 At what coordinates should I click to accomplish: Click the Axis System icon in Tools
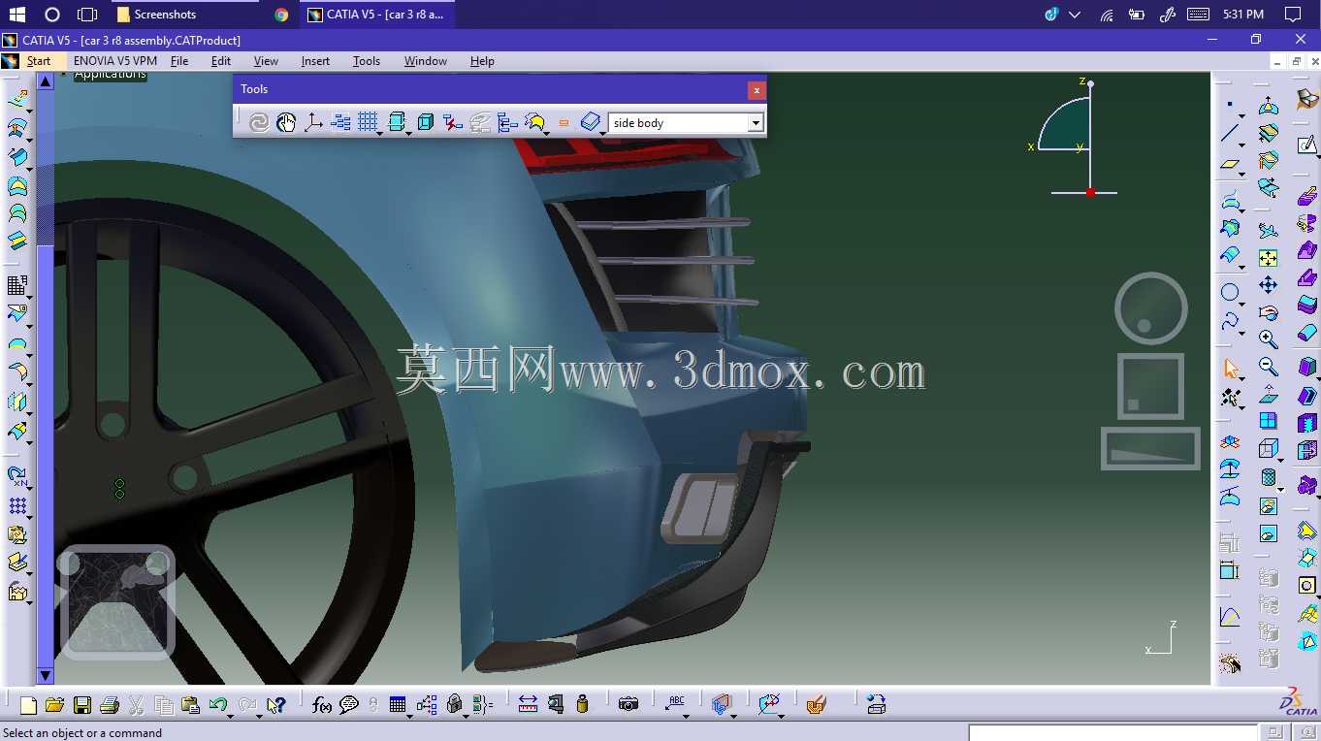click(313, 122)
